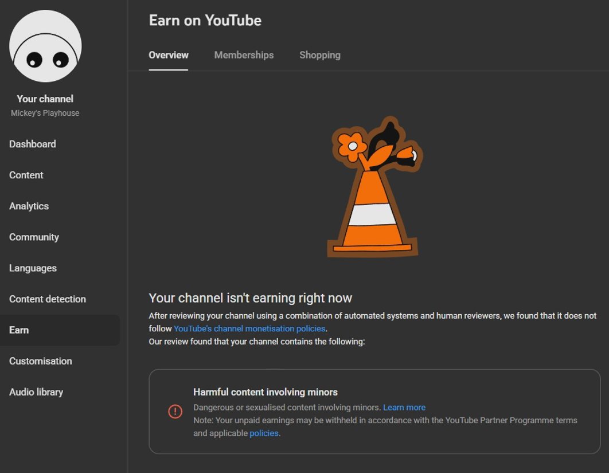Image resolution: width=609 pixels, height=473 pixels.
Task: Click Learn more about harmful content
Action: 404,408
